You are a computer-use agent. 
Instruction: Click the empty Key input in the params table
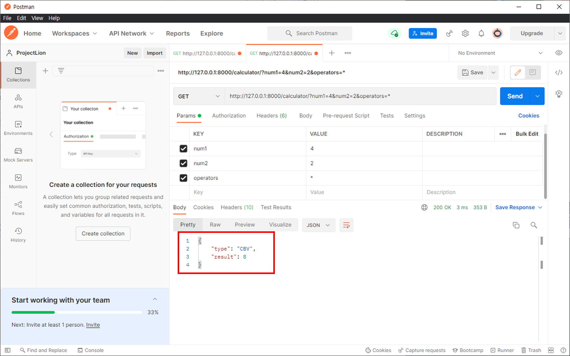click(248, 192)
